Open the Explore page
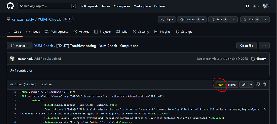 160,6
